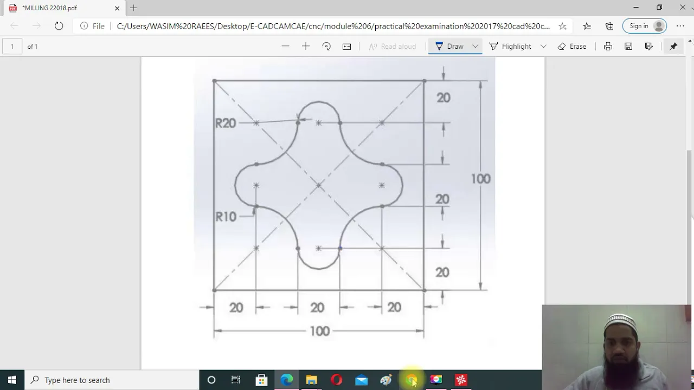Select the Erase tool

572,47
